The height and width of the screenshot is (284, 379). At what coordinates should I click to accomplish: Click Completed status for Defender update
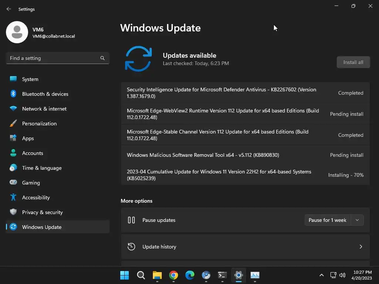[351, 93]
